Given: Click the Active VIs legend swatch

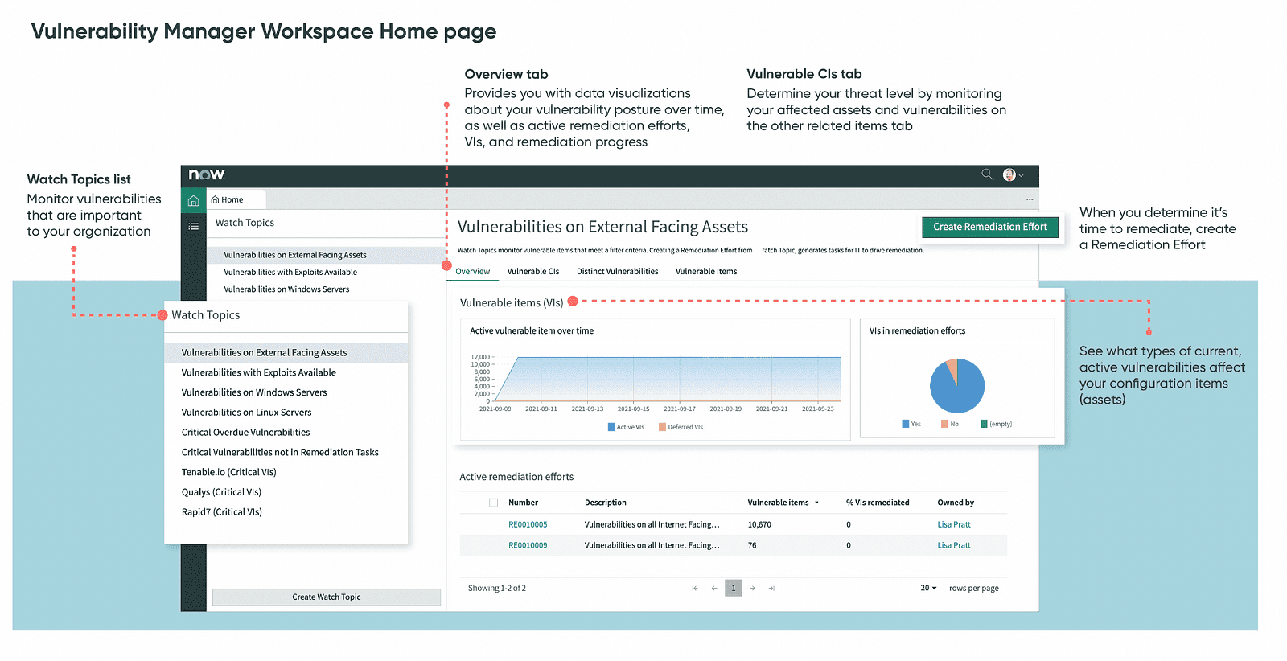Looking at the screenshot, I should (611, 427).
